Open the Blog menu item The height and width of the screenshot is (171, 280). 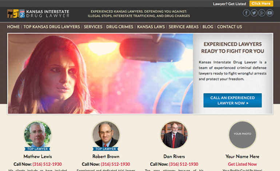[x=208, y=27]
